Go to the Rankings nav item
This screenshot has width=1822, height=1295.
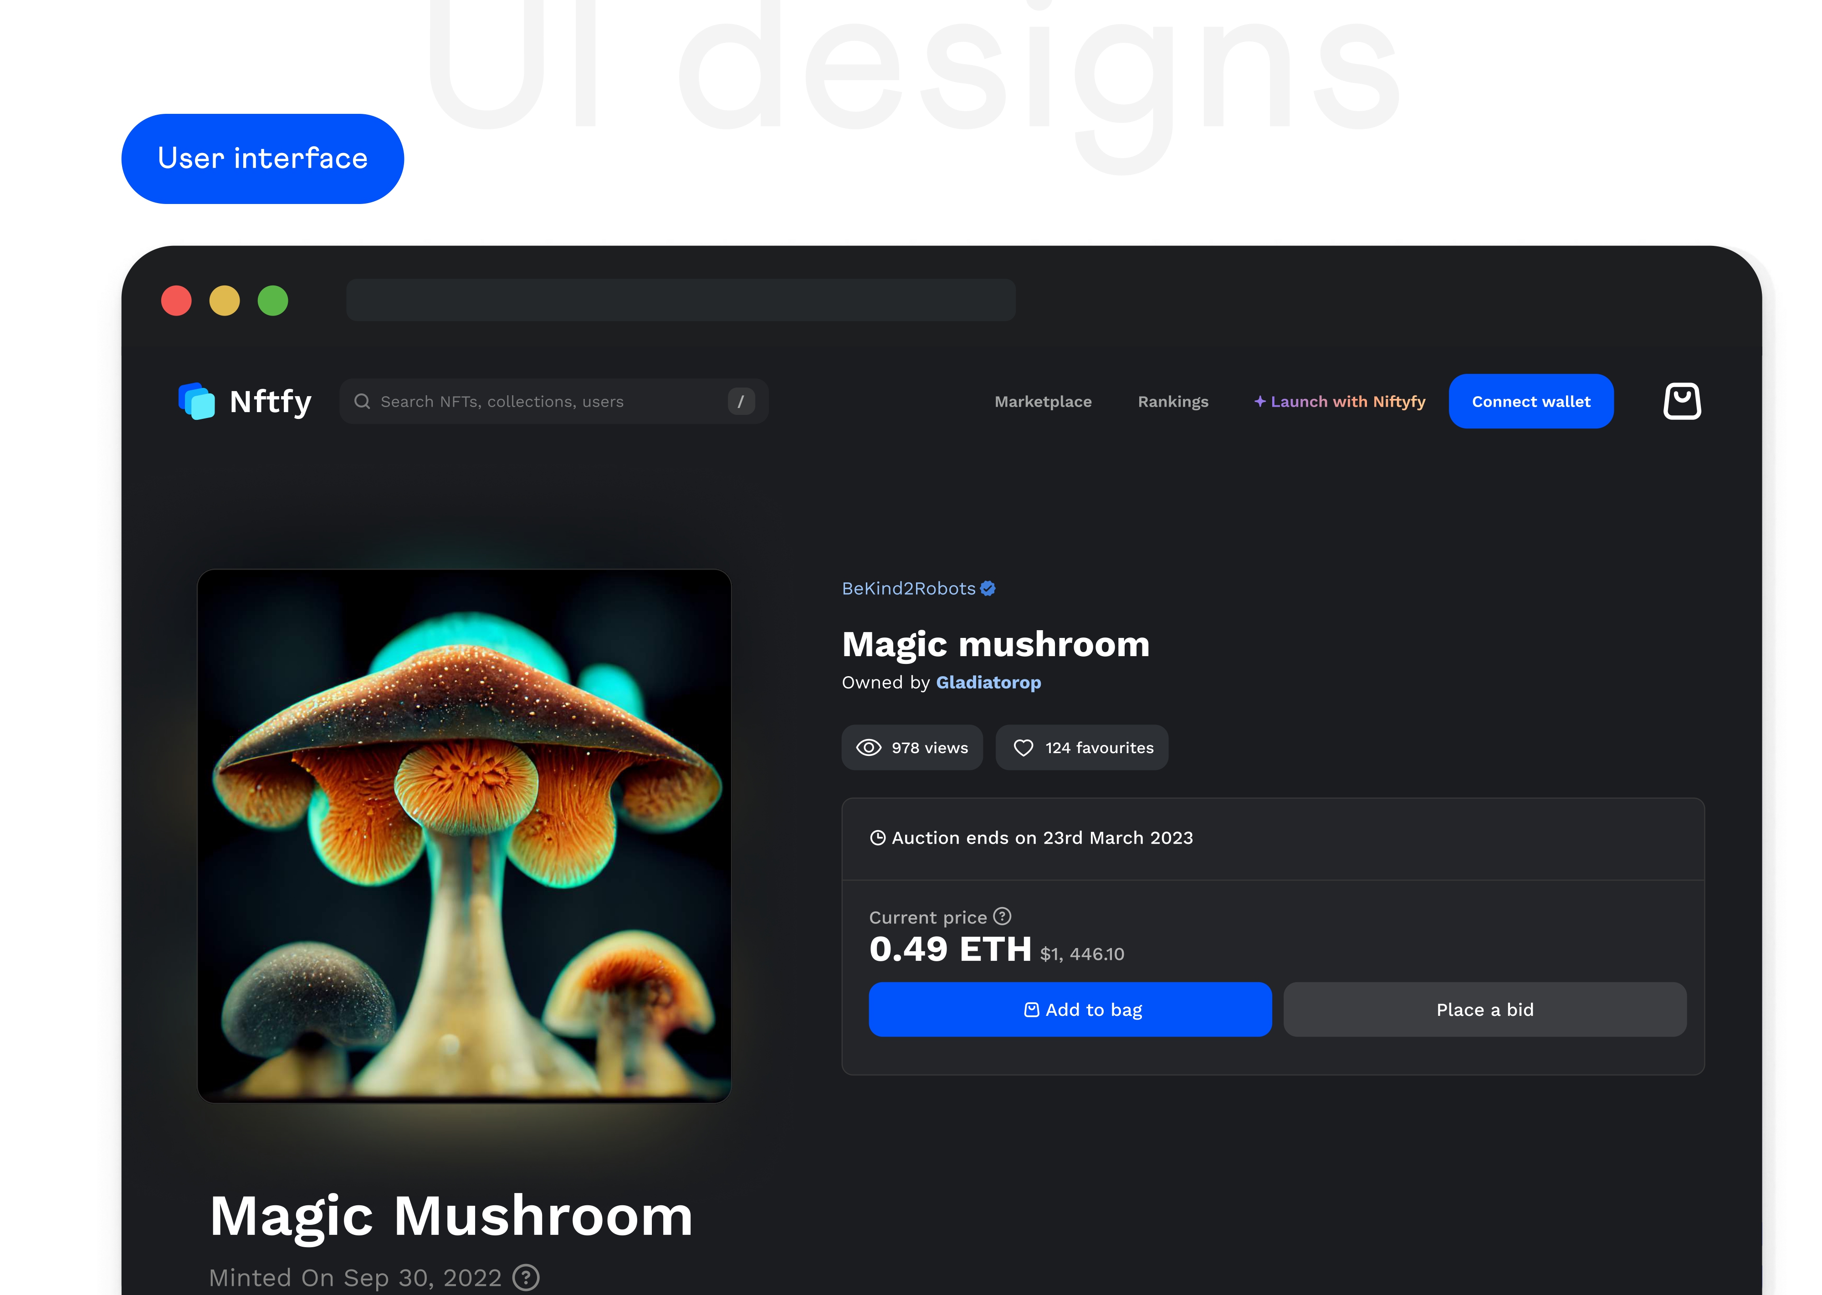tap(1172, 402)
